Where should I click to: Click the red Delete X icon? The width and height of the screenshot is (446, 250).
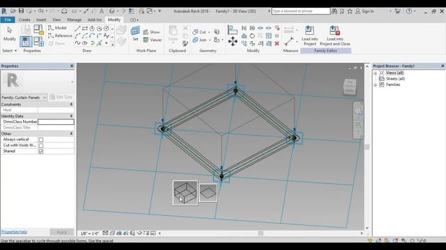click(277, 44)
